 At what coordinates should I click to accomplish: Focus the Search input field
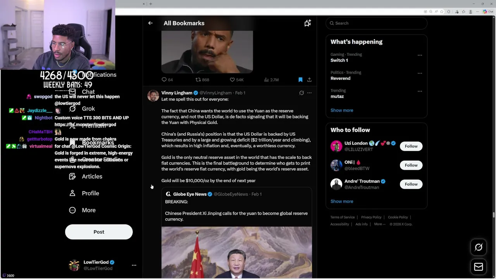pos(376,23)
